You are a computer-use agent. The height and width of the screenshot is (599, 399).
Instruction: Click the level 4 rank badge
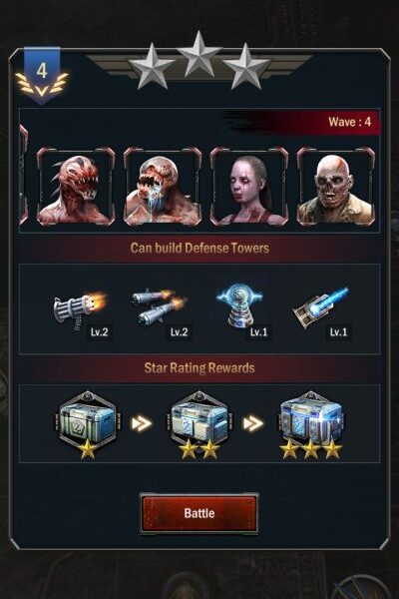pyautogui.click(x=42, y=76)
